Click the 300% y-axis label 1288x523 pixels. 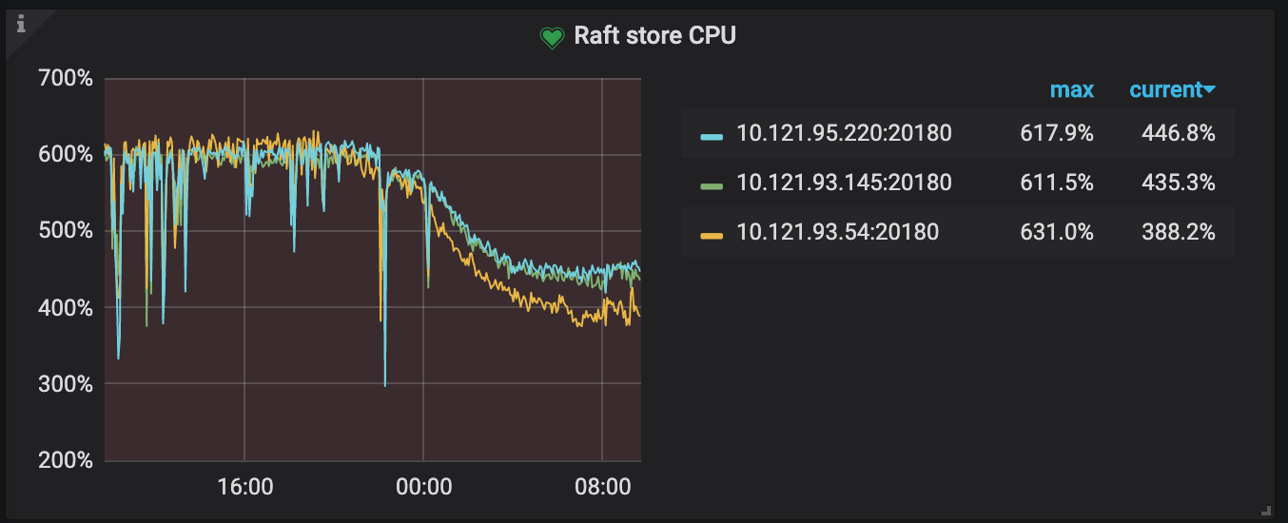click(65, 384)
